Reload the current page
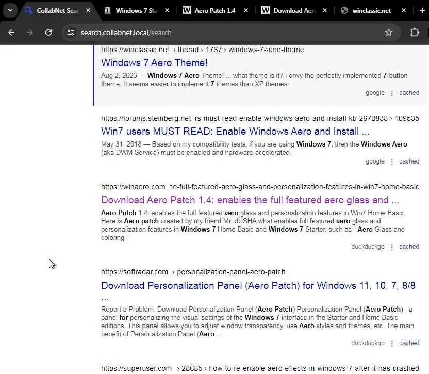Image resolution: width=429 pixels, height=374 pixels. click(x=48, y=33)
